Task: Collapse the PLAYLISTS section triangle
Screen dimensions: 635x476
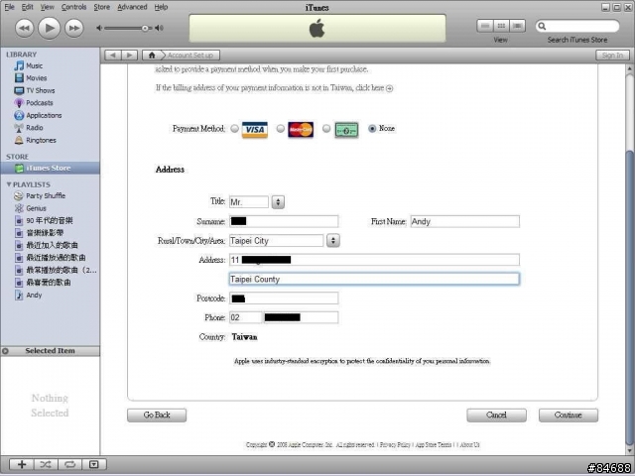Action: click(x=9, y=184)
